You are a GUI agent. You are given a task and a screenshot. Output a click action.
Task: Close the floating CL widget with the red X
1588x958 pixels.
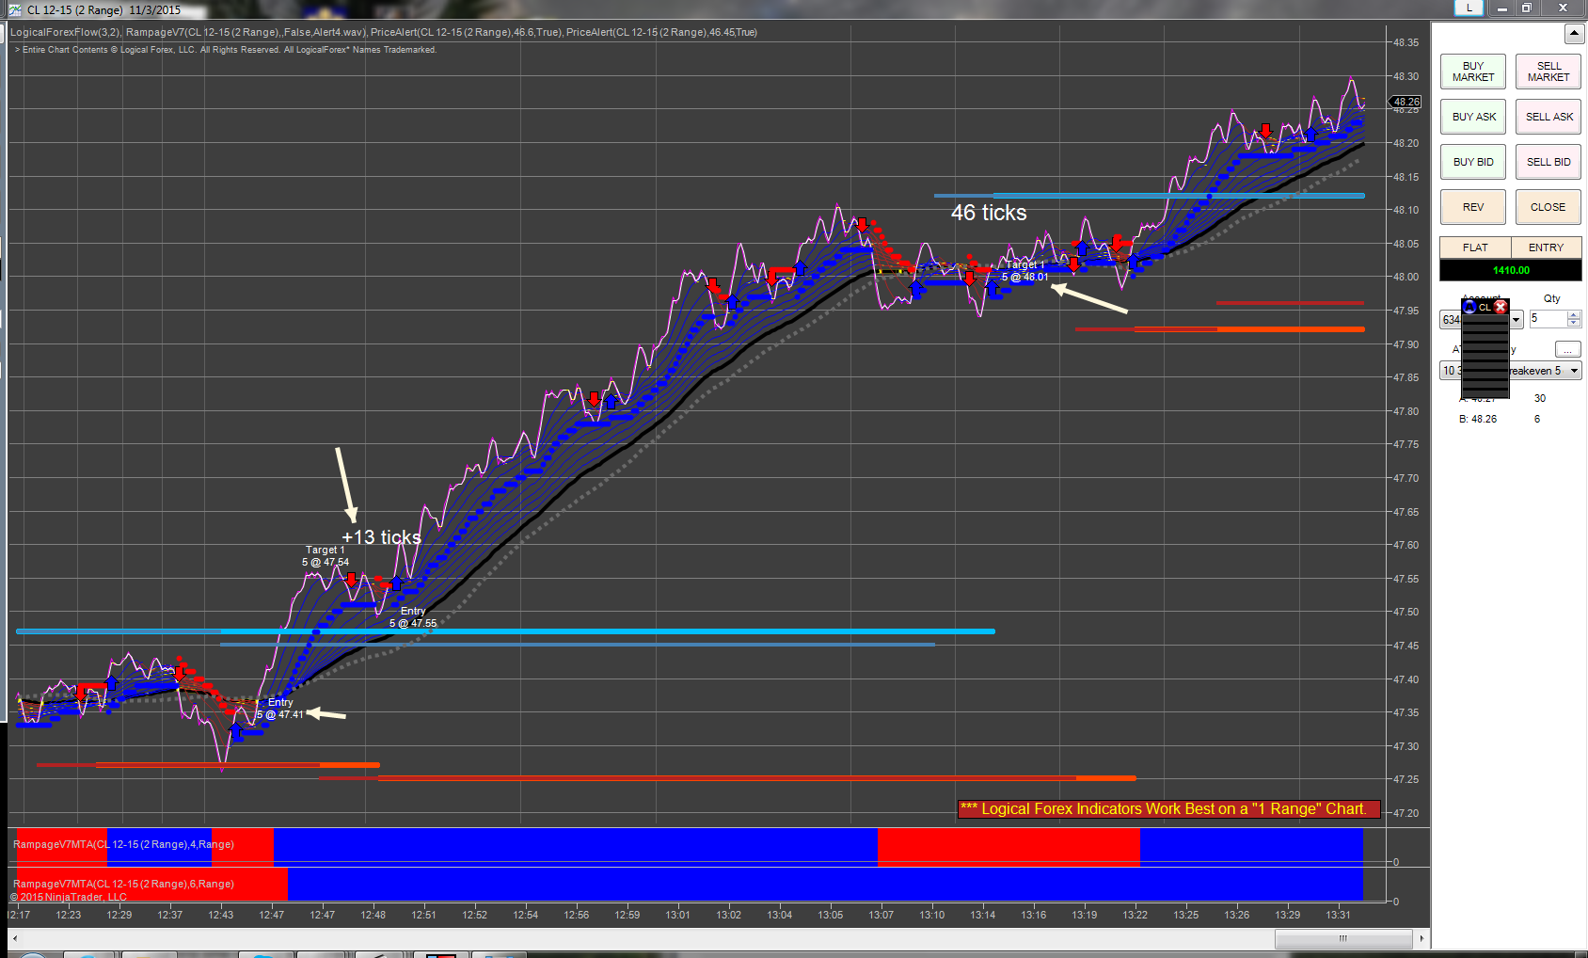coord(1501,307)
